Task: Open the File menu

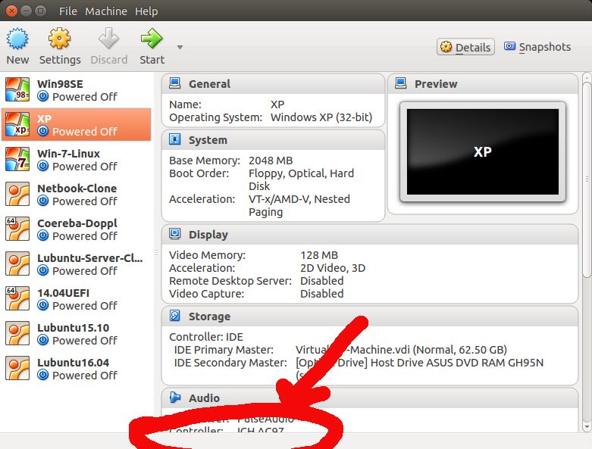Action: (68, 11)
